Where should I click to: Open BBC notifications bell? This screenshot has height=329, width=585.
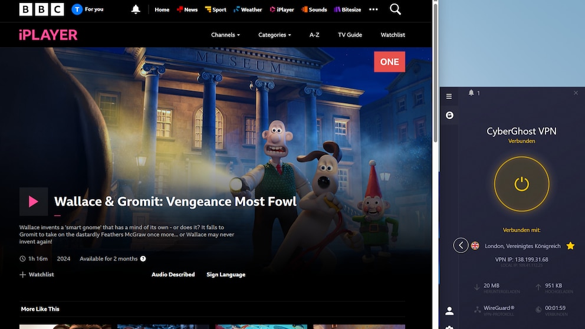pyautogui.click(x=136, y=9)
